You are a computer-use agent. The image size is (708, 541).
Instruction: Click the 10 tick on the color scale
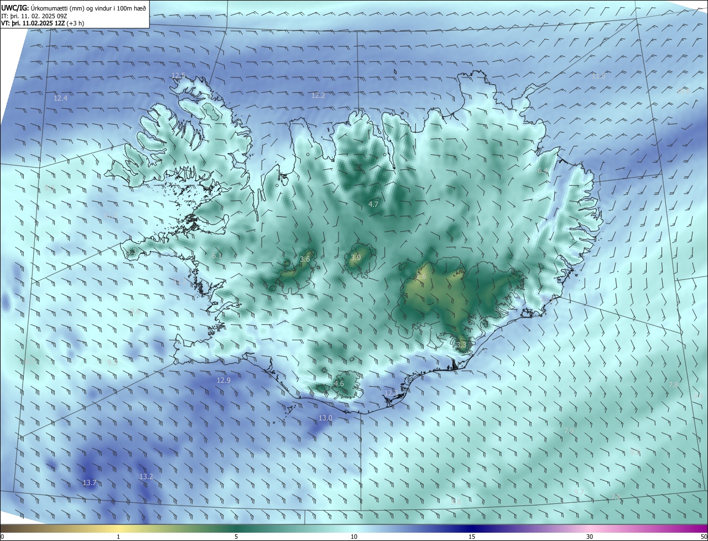pyautogui.click(x=354, y=537)
